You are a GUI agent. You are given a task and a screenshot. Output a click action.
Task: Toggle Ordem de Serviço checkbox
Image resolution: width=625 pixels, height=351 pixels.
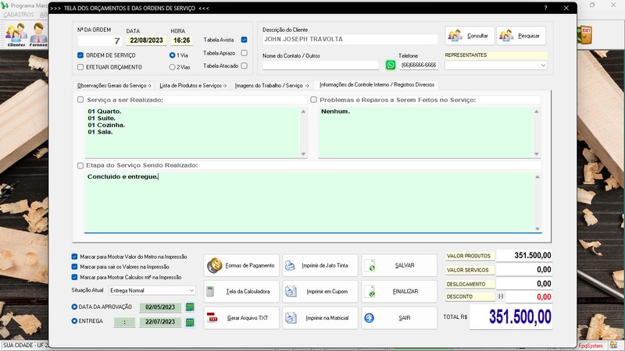point(80,55)
